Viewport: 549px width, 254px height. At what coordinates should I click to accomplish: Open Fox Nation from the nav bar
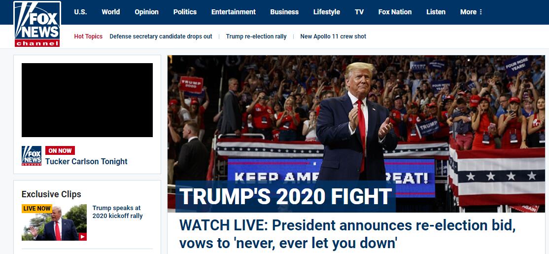[395, 12]
